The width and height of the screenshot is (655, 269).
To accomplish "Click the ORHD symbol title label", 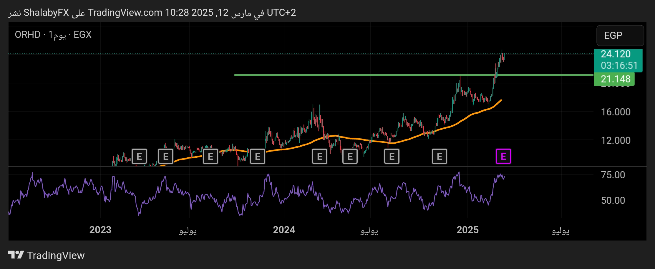I will pyautogui.click(x=27, y=35).
